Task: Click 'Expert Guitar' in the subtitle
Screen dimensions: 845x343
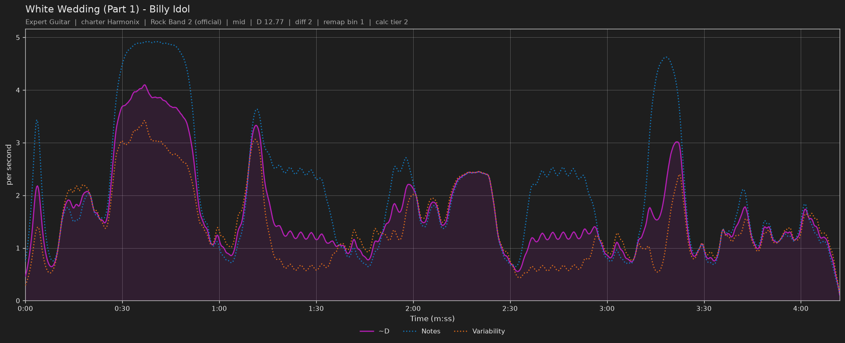Action: 48,22
